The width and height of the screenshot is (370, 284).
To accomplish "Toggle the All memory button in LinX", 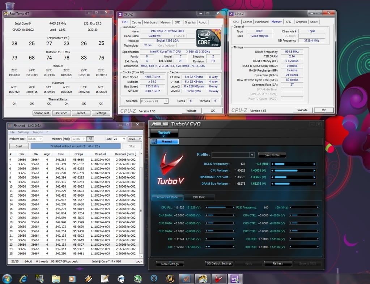I will tap(90, 139).
